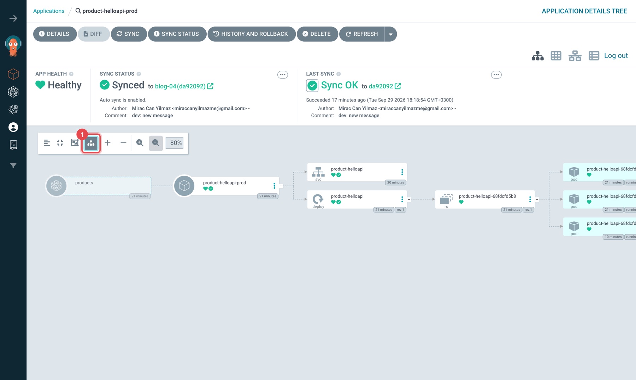The height and width of the screenshot is (380, 636).
Task: Click the Argo CD octopus logo
Action: [13, 46]
